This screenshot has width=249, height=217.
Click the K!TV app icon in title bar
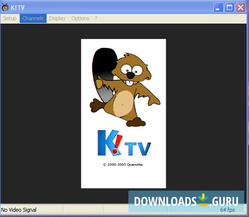(5, 7)
